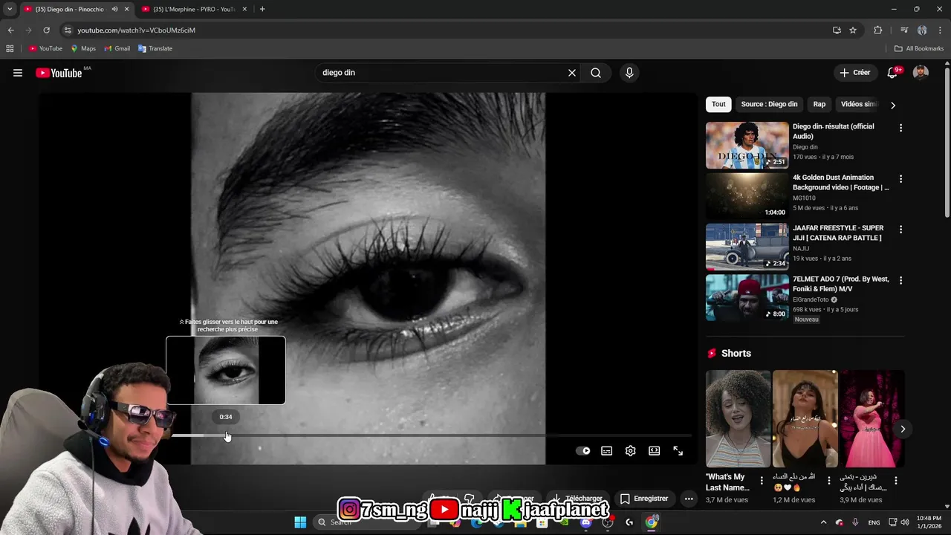Go back in browser history
Viewport: 951px width, 535px height.
tap(10, 30)
